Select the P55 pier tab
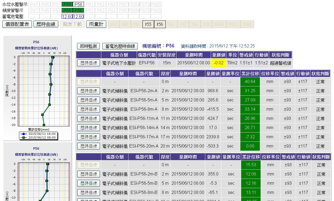 [x=148, y=24]
